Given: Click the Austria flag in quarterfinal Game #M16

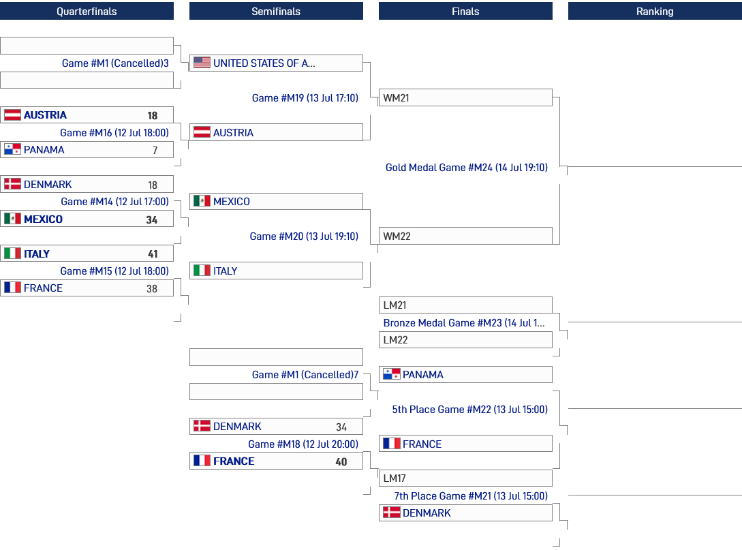Looking at the screenshot, I should coord(12,114).
